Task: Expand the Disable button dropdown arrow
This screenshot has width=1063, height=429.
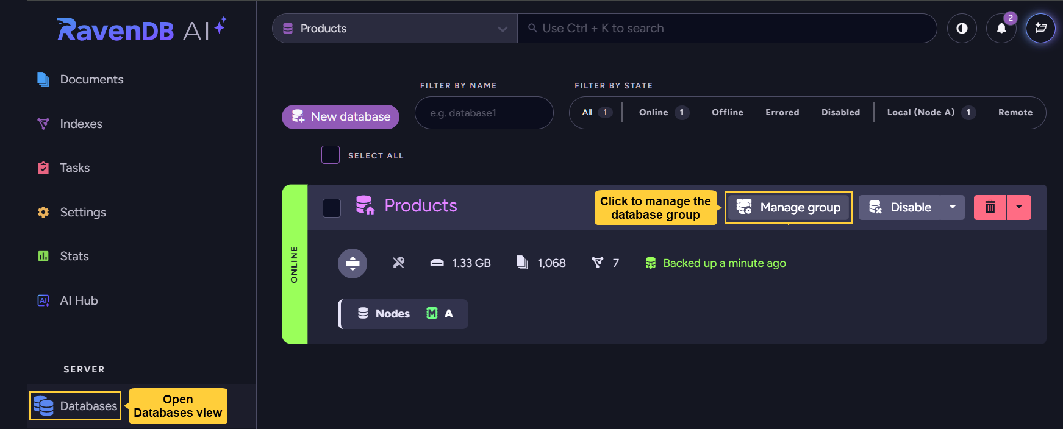Action: coord(953,207)
